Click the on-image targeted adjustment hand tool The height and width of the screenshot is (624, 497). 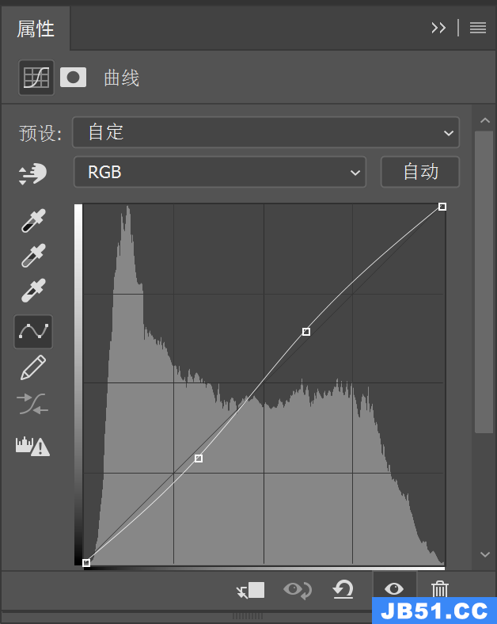[33, 173]
